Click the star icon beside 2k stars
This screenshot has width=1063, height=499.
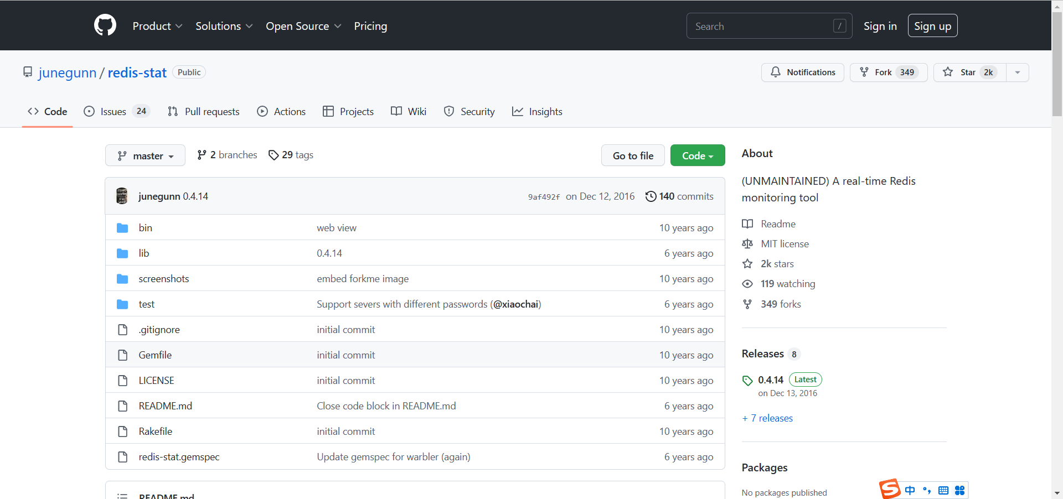pos(747,264)
